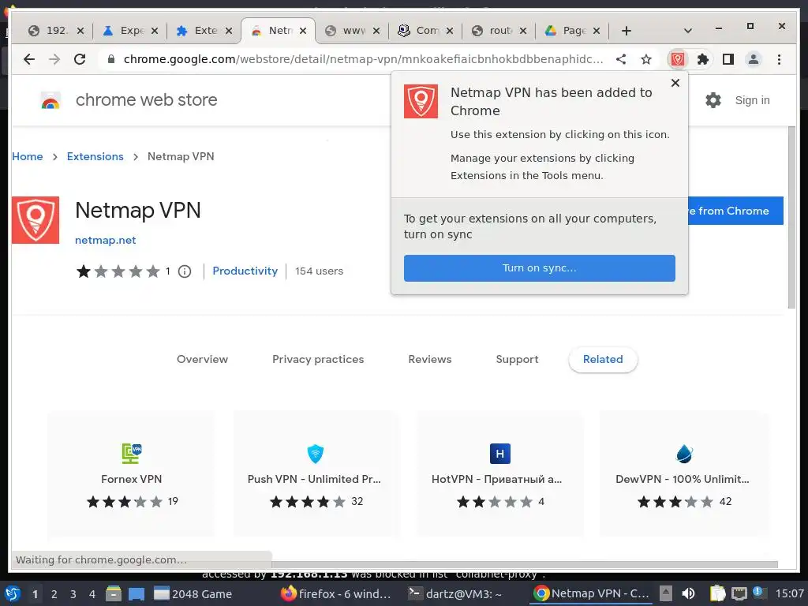
Task: Open Chrome's three-dot menu
Action: click(779, 59)
